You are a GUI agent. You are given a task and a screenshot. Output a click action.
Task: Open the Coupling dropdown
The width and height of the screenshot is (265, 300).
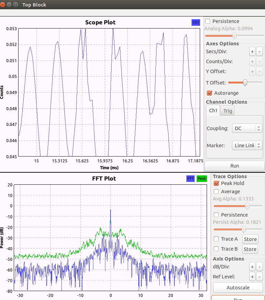pos(247,128)
